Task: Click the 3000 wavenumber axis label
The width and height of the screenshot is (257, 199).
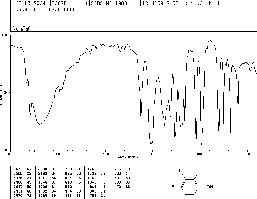Action: point(58,154)
